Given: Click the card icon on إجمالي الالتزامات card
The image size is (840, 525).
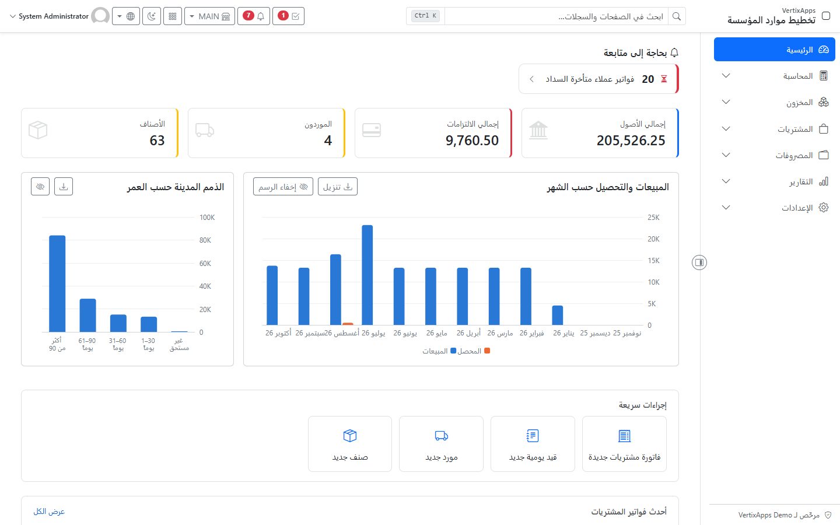Looking at the screenshot, I should [372, 130].
